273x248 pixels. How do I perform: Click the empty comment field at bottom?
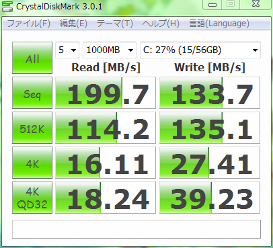click(x=136, y=229)
